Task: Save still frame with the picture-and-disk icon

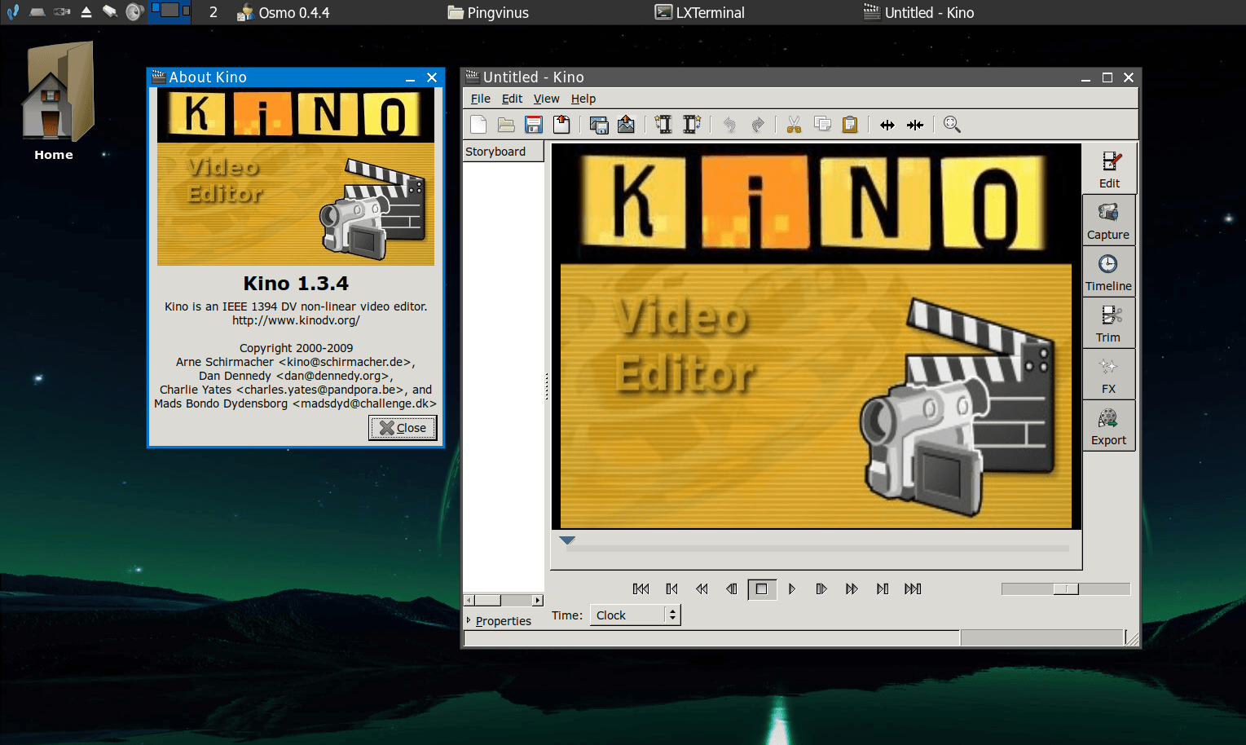Action: click(x=599, y=125)
